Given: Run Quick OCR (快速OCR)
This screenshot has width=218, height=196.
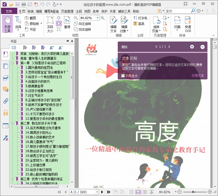Looking at the screenshot, I should click(x=188, y=24).
